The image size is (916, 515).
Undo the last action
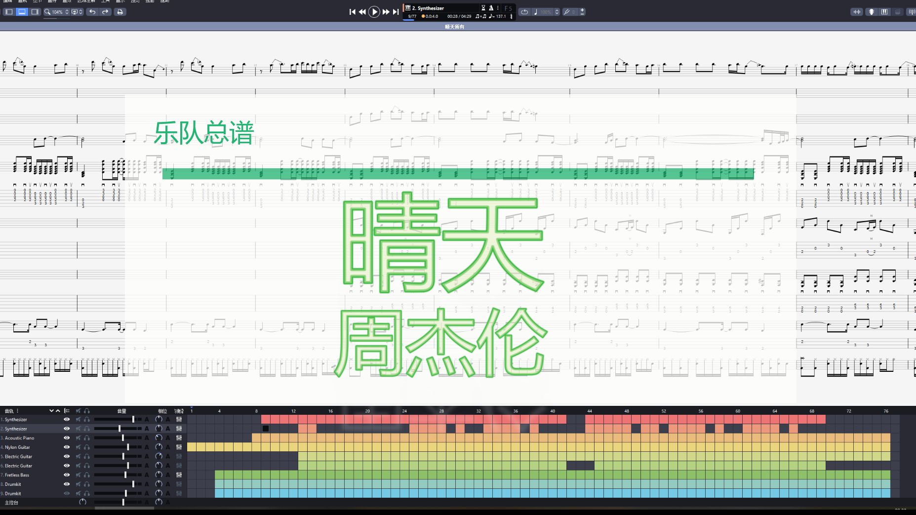[x=92, y=12]
